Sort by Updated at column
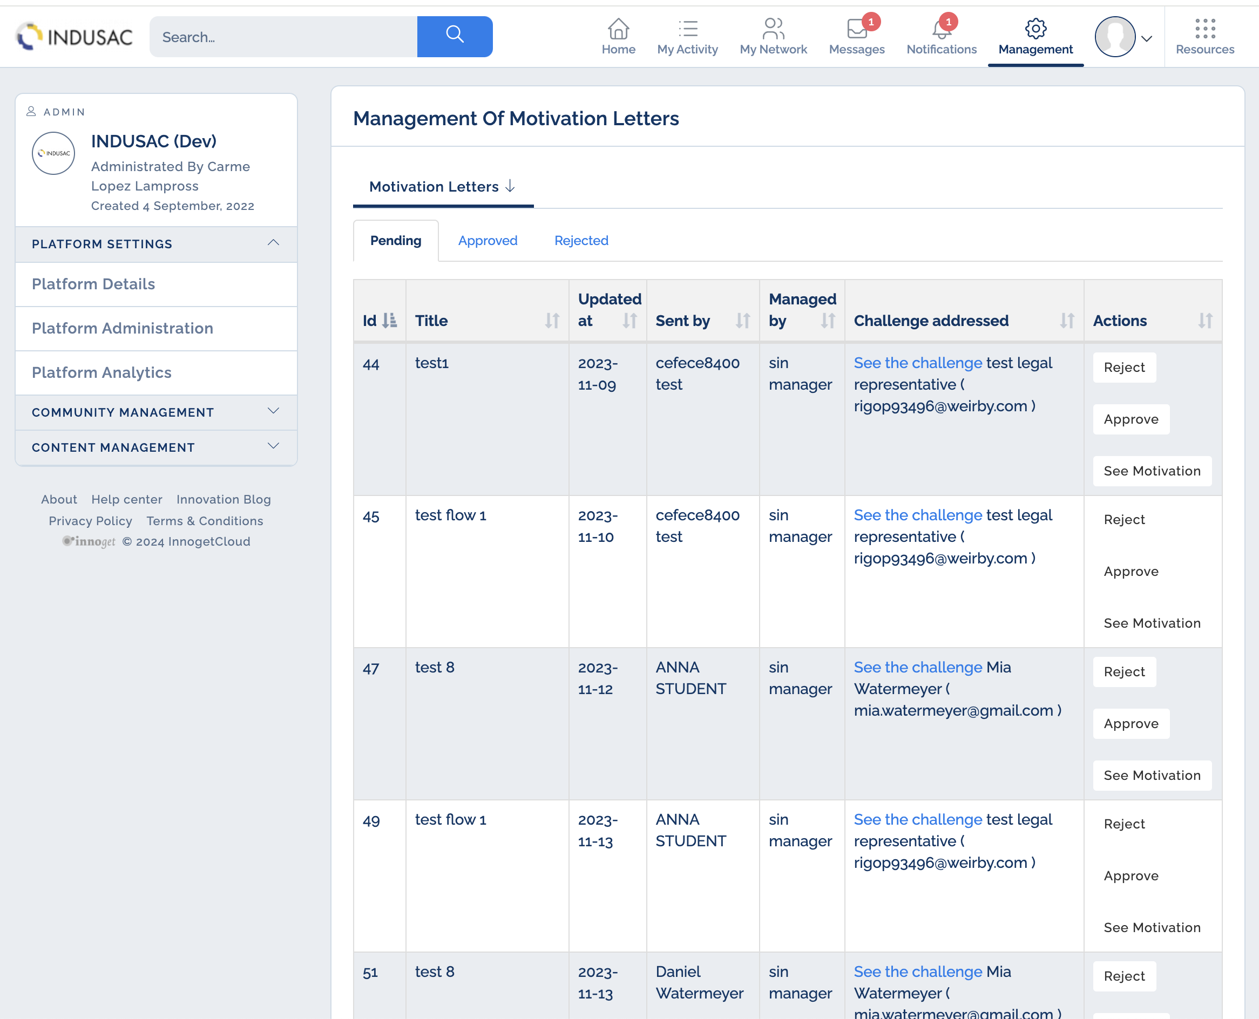The image size is (1259, 1019). point(629,321)
